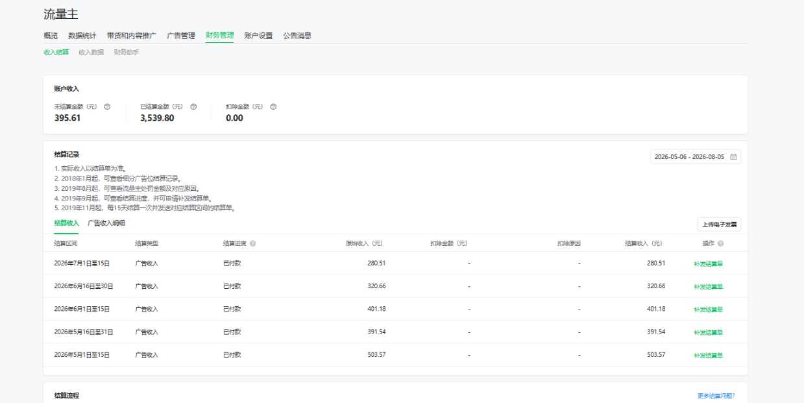Switch to 收入数据 sub-tab
804x403 pixels.
[x=91, y=52]
